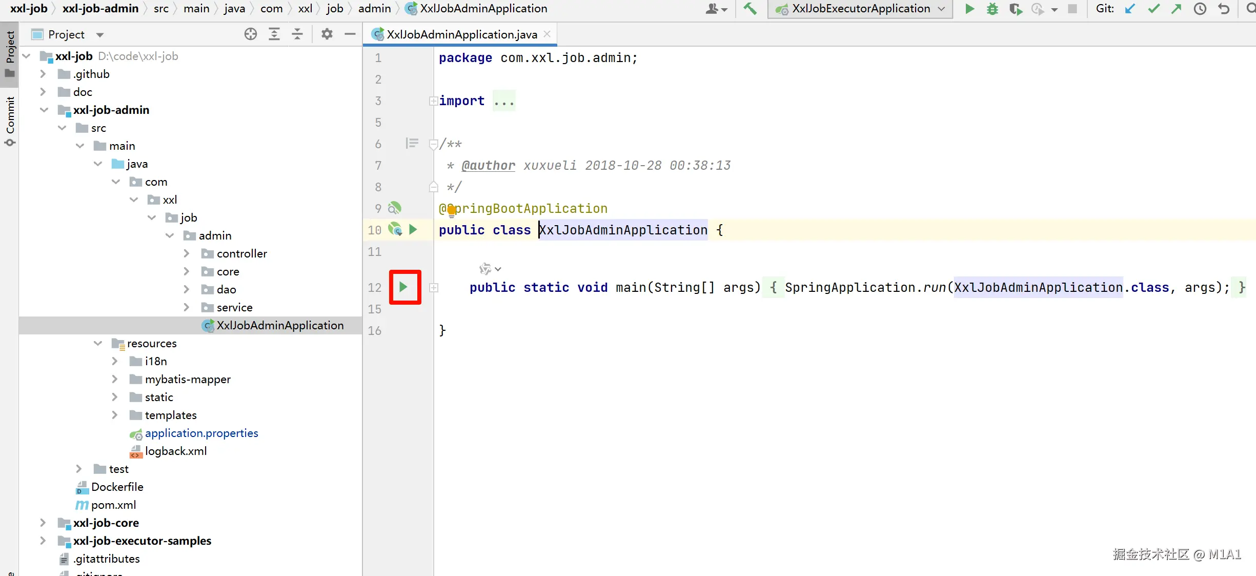
Task: Open Project view selector dropdown
Action: pyautogui.click(x=99, y=34)
